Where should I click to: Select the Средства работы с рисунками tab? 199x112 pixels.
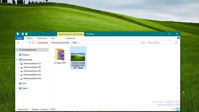(71, 34)
